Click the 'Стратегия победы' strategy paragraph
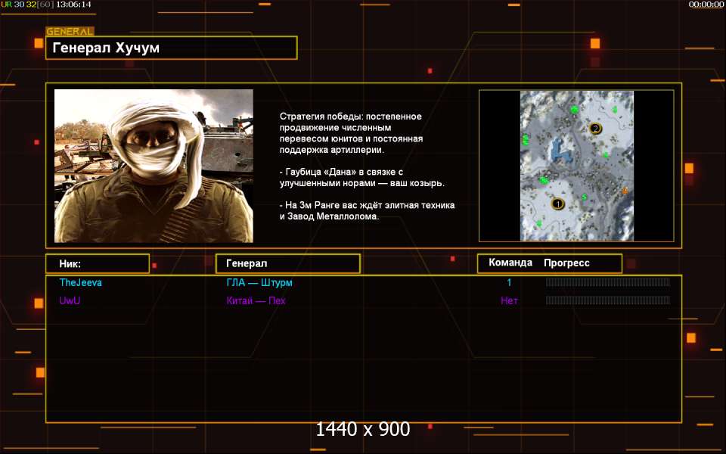Image resolution: width=726 pixels, height=454 pixels. (351, 133)
